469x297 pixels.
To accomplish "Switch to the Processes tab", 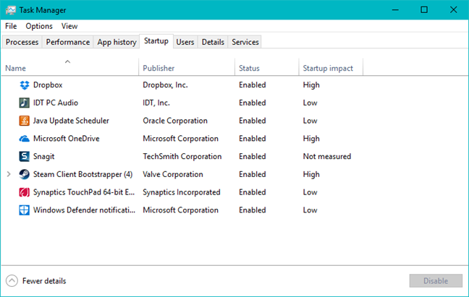I will pos(22,42).
